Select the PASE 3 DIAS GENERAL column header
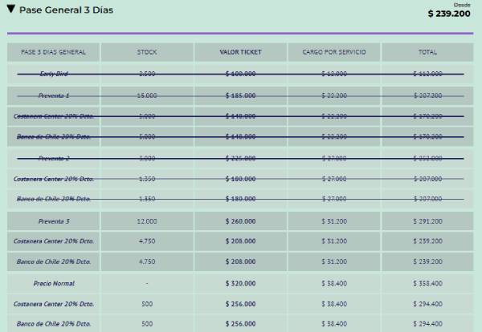The height and width of the screenshot is (332, 482). (x=53, y=52)
